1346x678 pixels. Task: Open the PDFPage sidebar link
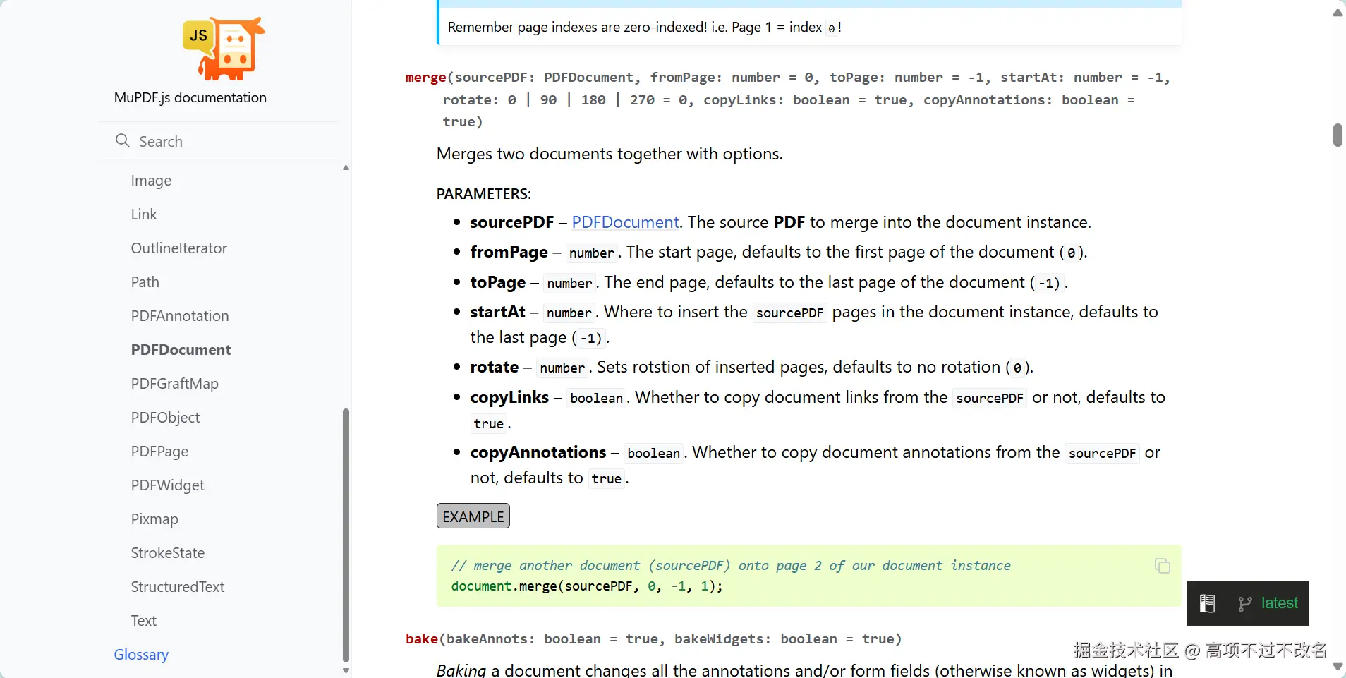tap(159, 452)
